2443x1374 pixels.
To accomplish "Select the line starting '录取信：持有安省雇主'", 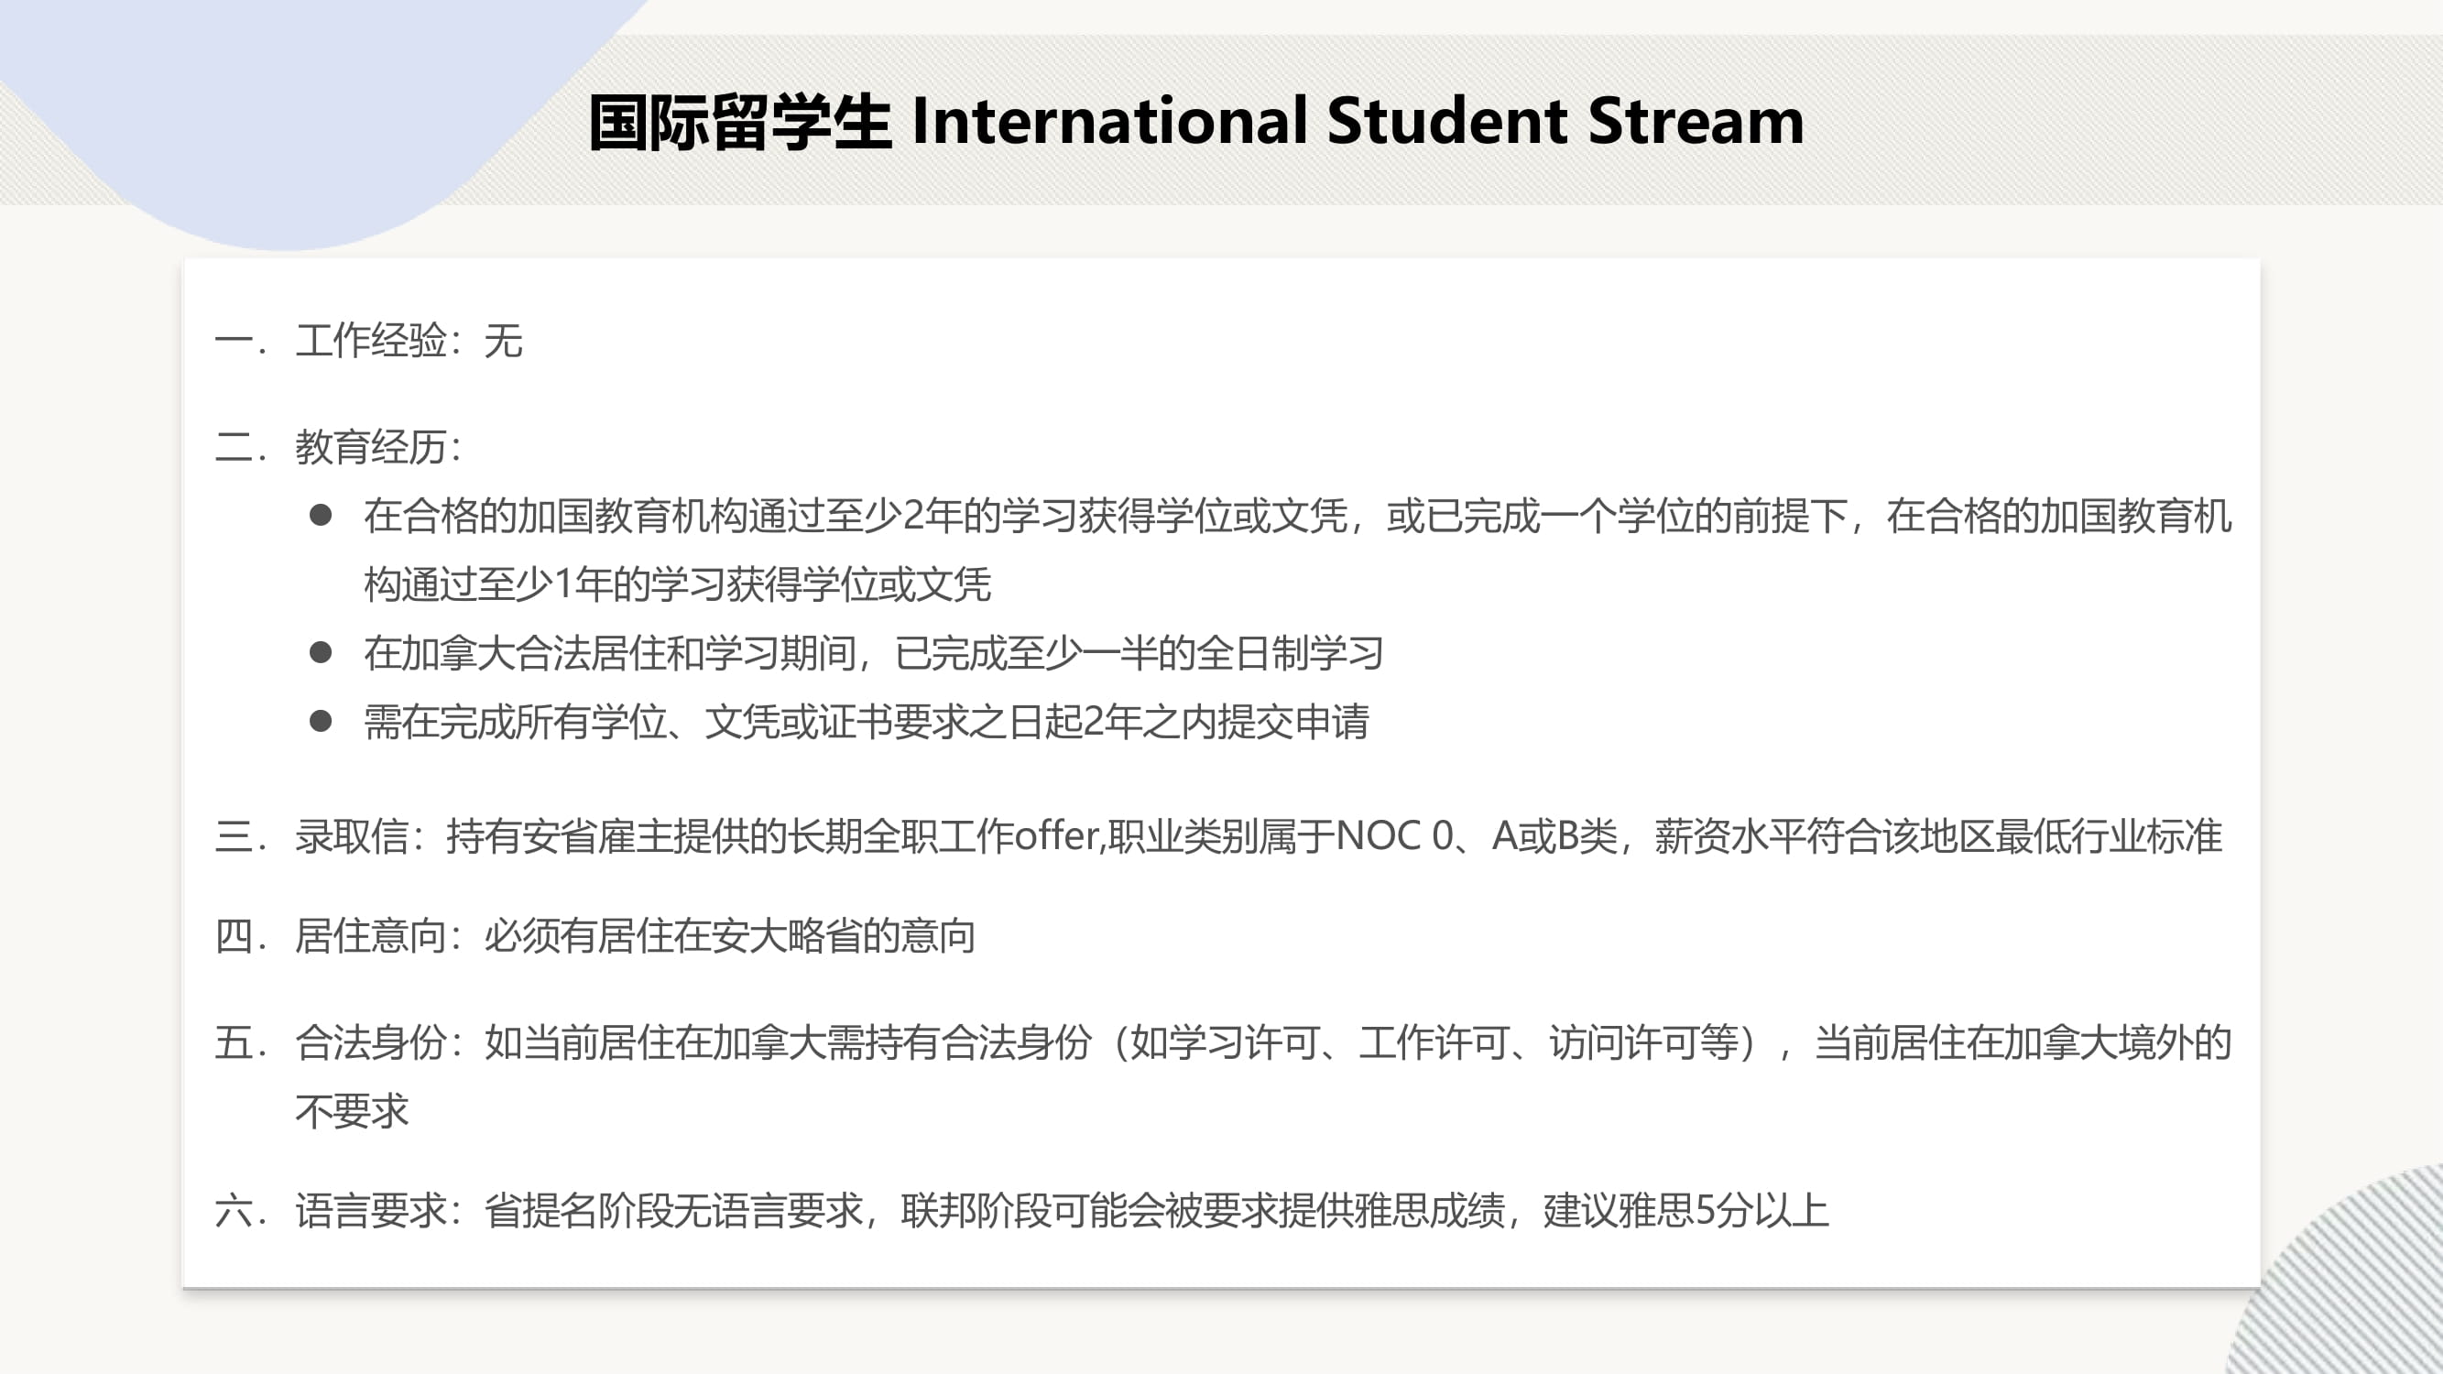I will tap(1259, 836).
